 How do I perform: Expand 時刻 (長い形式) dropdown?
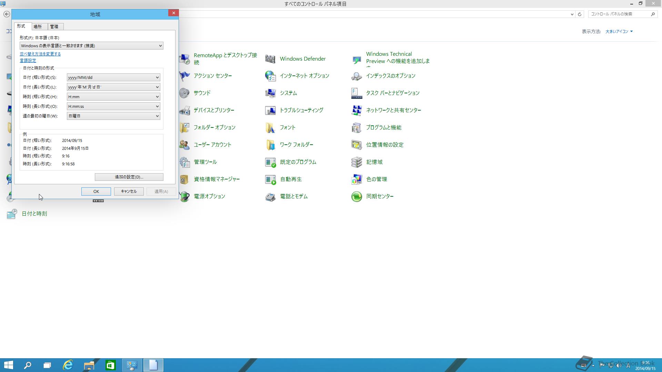(113, 106)
